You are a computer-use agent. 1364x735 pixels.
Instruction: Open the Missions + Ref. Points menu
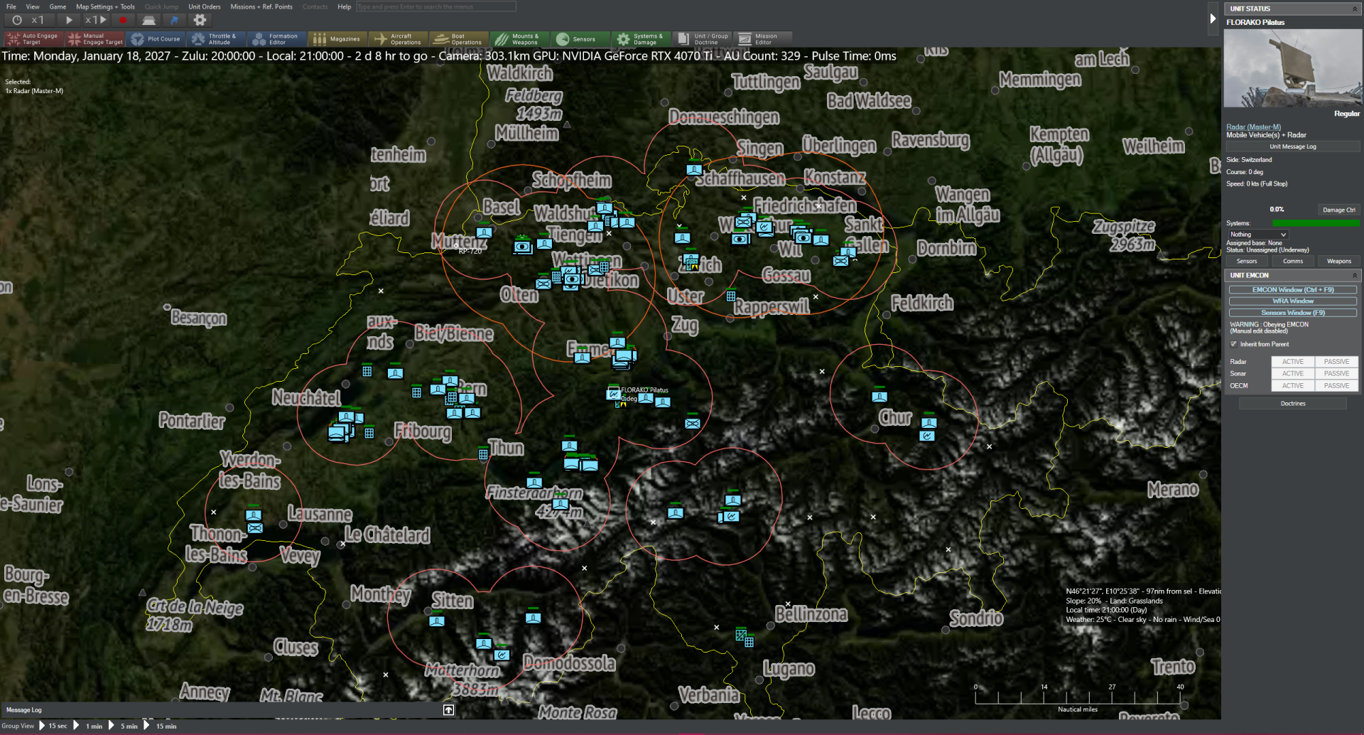click(x=261, y=7)
